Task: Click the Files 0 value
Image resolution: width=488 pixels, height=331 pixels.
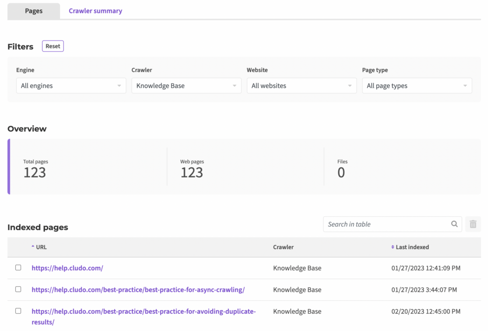Action: point(341,172)
